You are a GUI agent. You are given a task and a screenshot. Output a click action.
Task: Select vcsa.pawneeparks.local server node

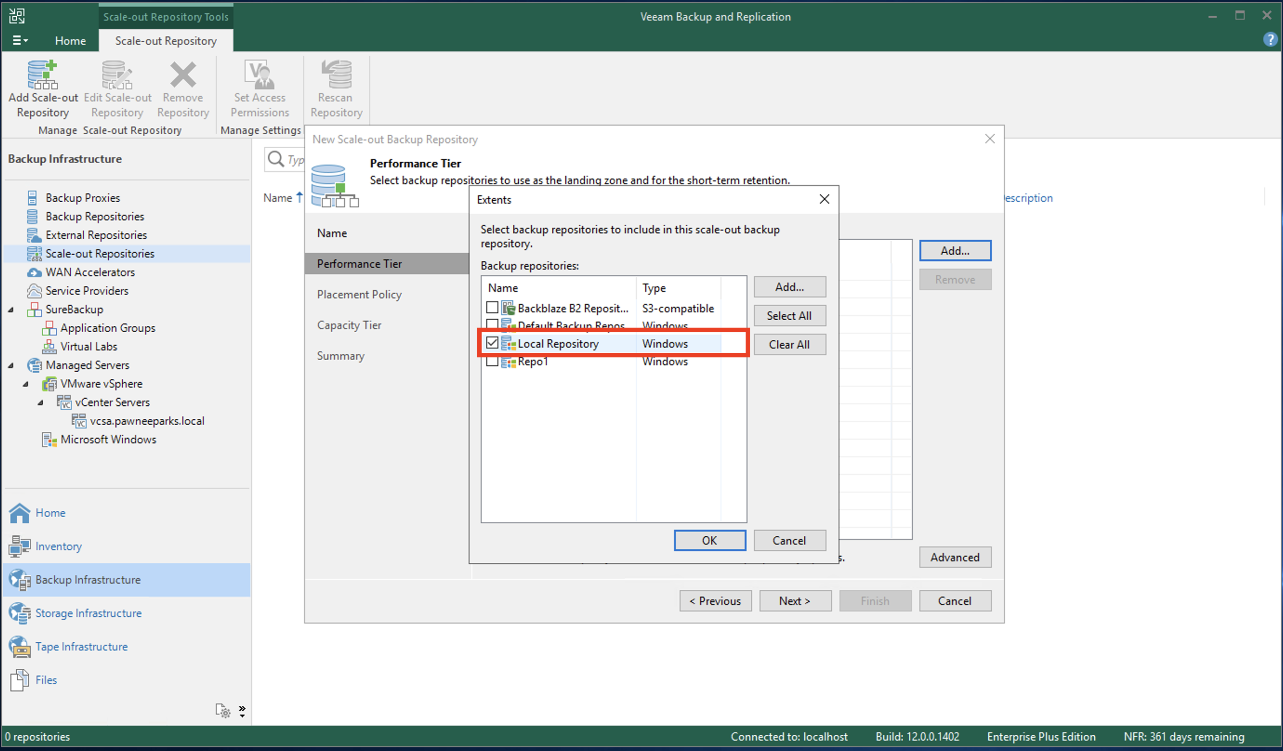[146, 421]
